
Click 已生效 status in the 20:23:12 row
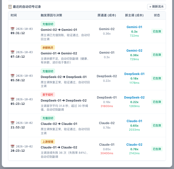[157, 149]
